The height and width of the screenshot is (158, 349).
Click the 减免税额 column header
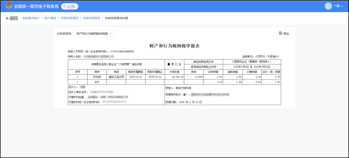[233, 72]
